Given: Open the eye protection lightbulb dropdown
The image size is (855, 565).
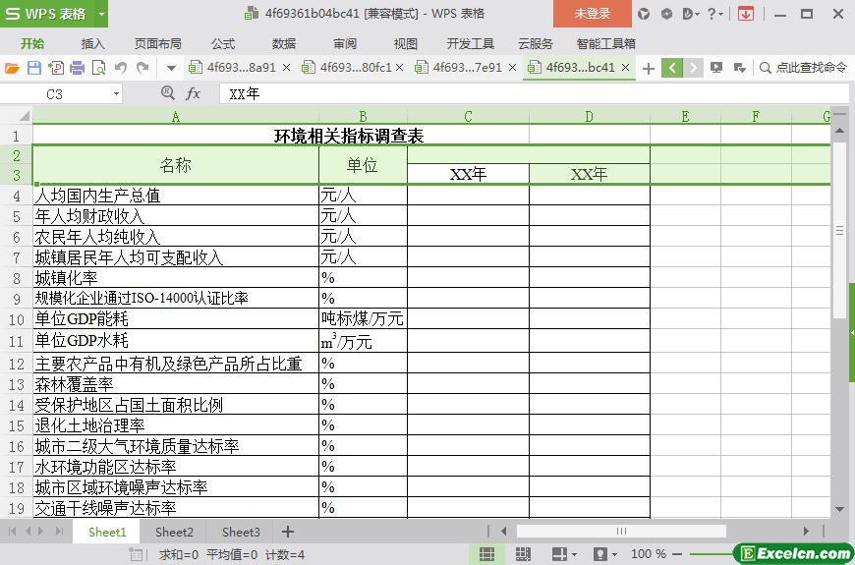Looking at the screenshot, I should pos(605,554).
